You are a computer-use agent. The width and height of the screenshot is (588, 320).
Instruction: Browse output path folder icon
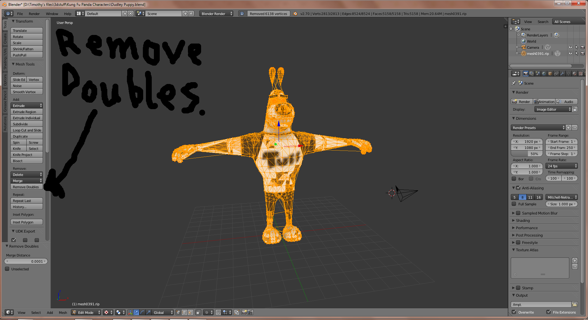[575, 304]
